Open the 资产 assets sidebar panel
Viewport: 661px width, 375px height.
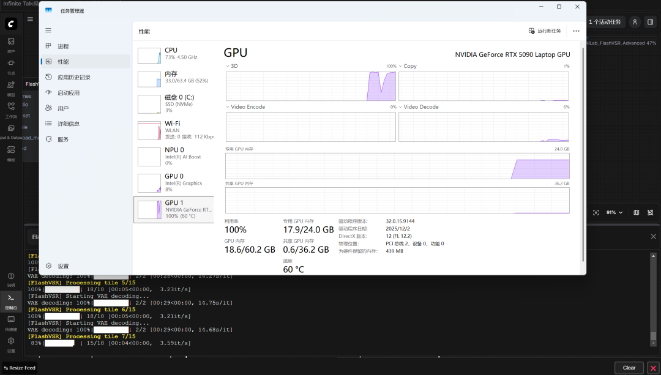click(11, 44)
